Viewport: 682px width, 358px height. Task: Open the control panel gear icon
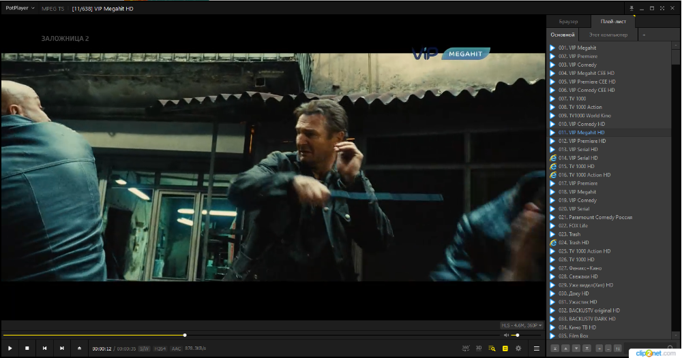pyautogui.click(x=518, y=348)
